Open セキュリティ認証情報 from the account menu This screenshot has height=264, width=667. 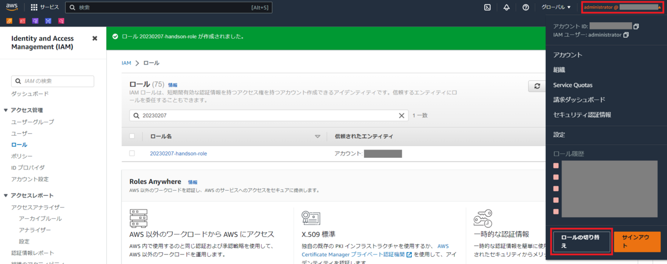coord(582,114)
